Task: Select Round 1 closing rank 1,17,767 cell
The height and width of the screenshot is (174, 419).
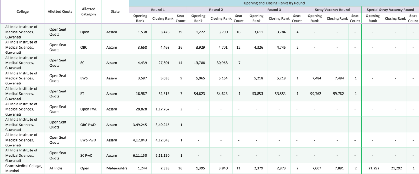Action: pyautogui.click(x=163, y=109)
